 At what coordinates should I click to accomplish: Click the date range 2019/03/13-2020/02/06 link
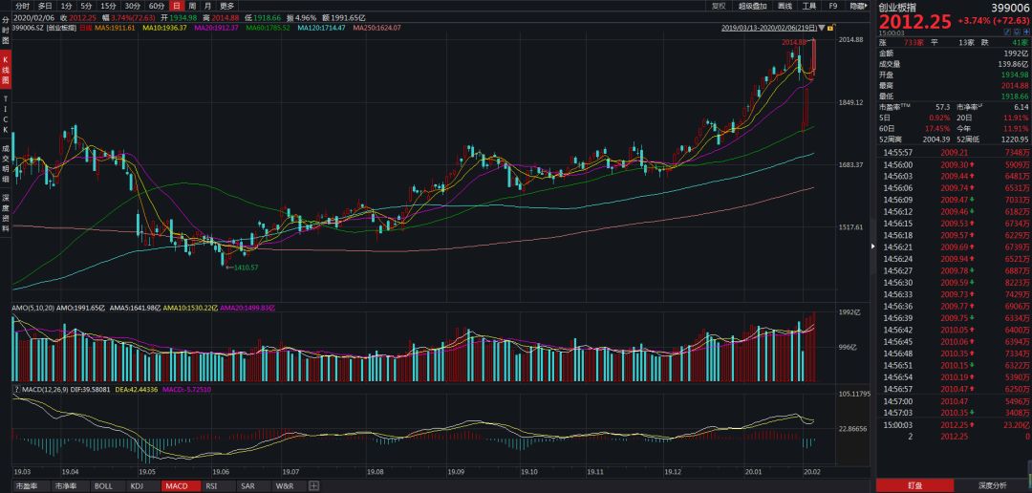click(x=769, y=28)
